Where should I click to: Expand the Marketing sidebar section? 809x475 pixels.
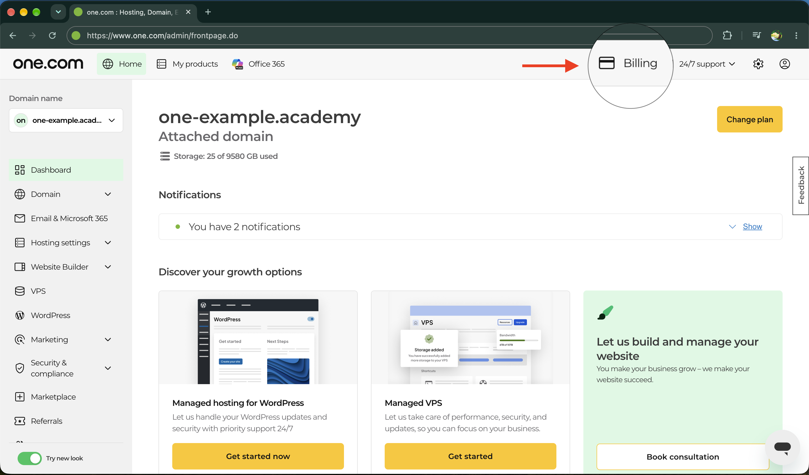[x=66, y=340]
